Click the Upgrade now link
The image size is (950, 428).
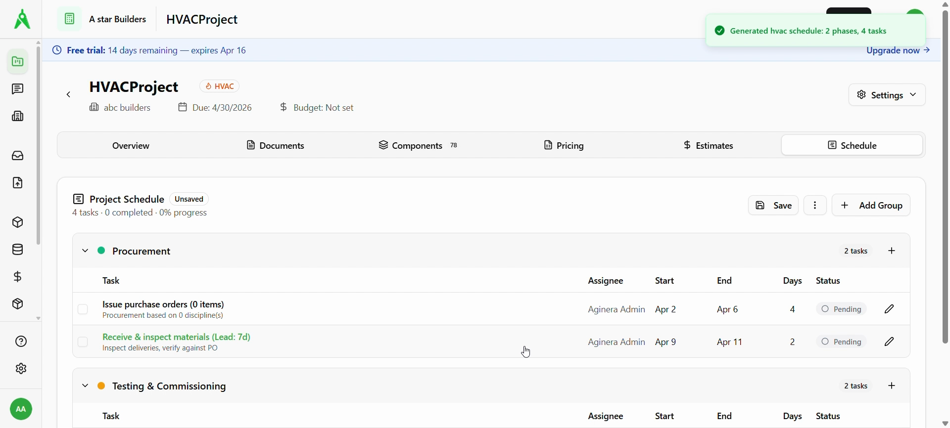coord(898,50)
